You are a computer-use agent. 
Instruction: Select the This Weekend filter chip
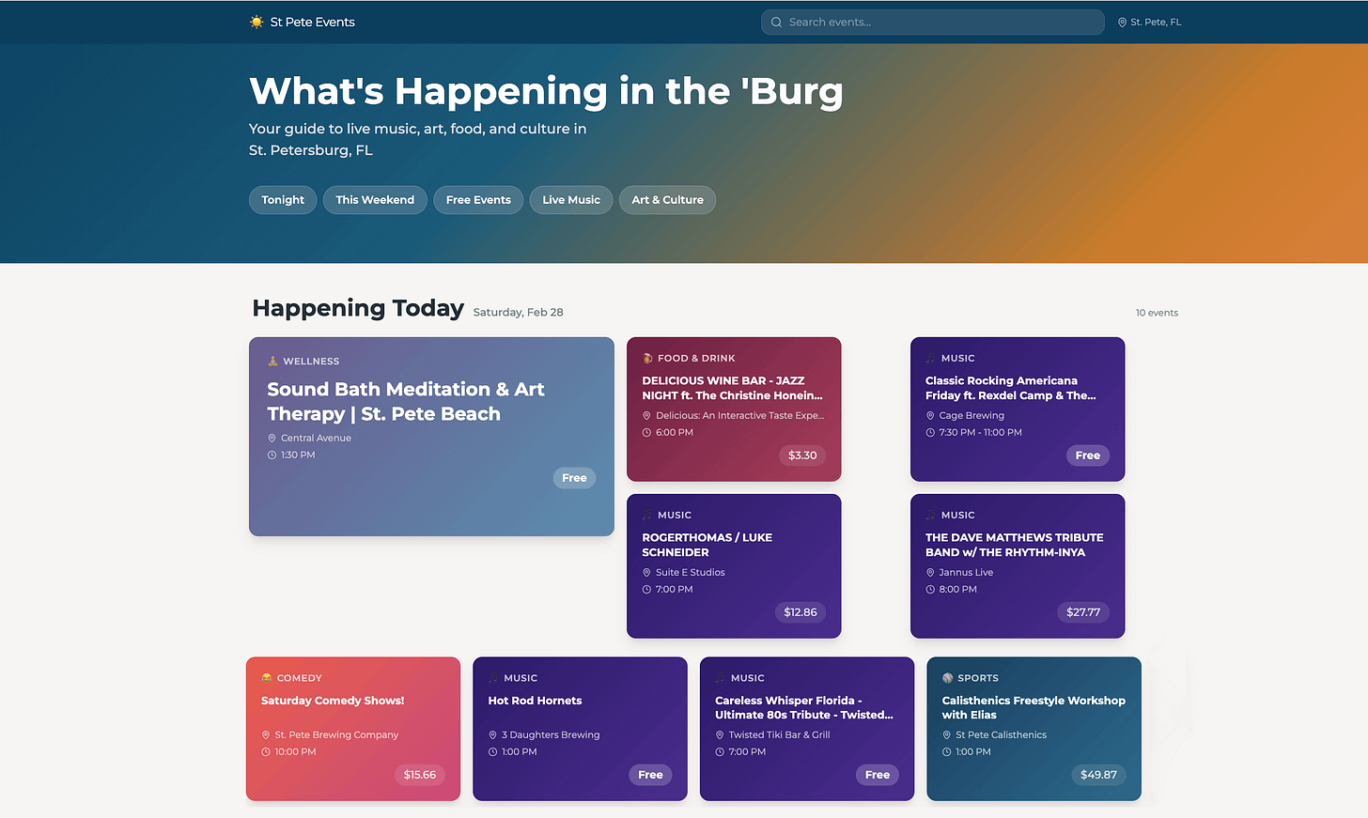coord(375,200)
